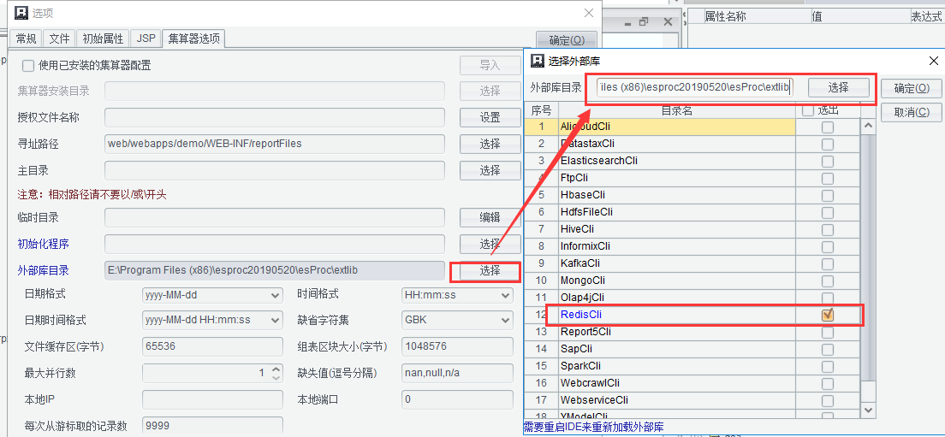
Task: Select the 集算器选项 tab
Action: 193,39
